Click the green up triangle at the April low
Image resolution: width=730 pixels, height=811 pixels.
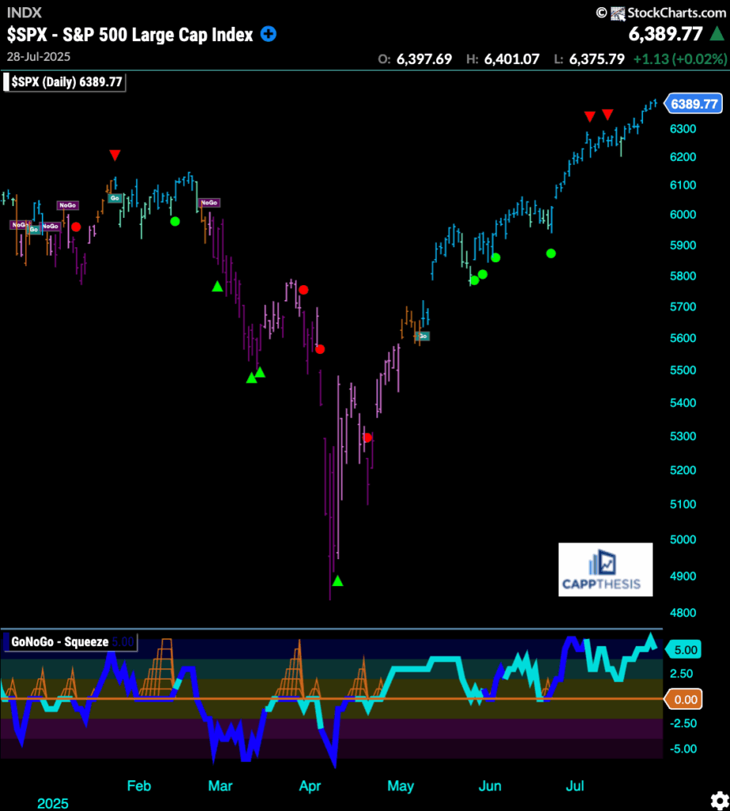[x=338, y=581]
